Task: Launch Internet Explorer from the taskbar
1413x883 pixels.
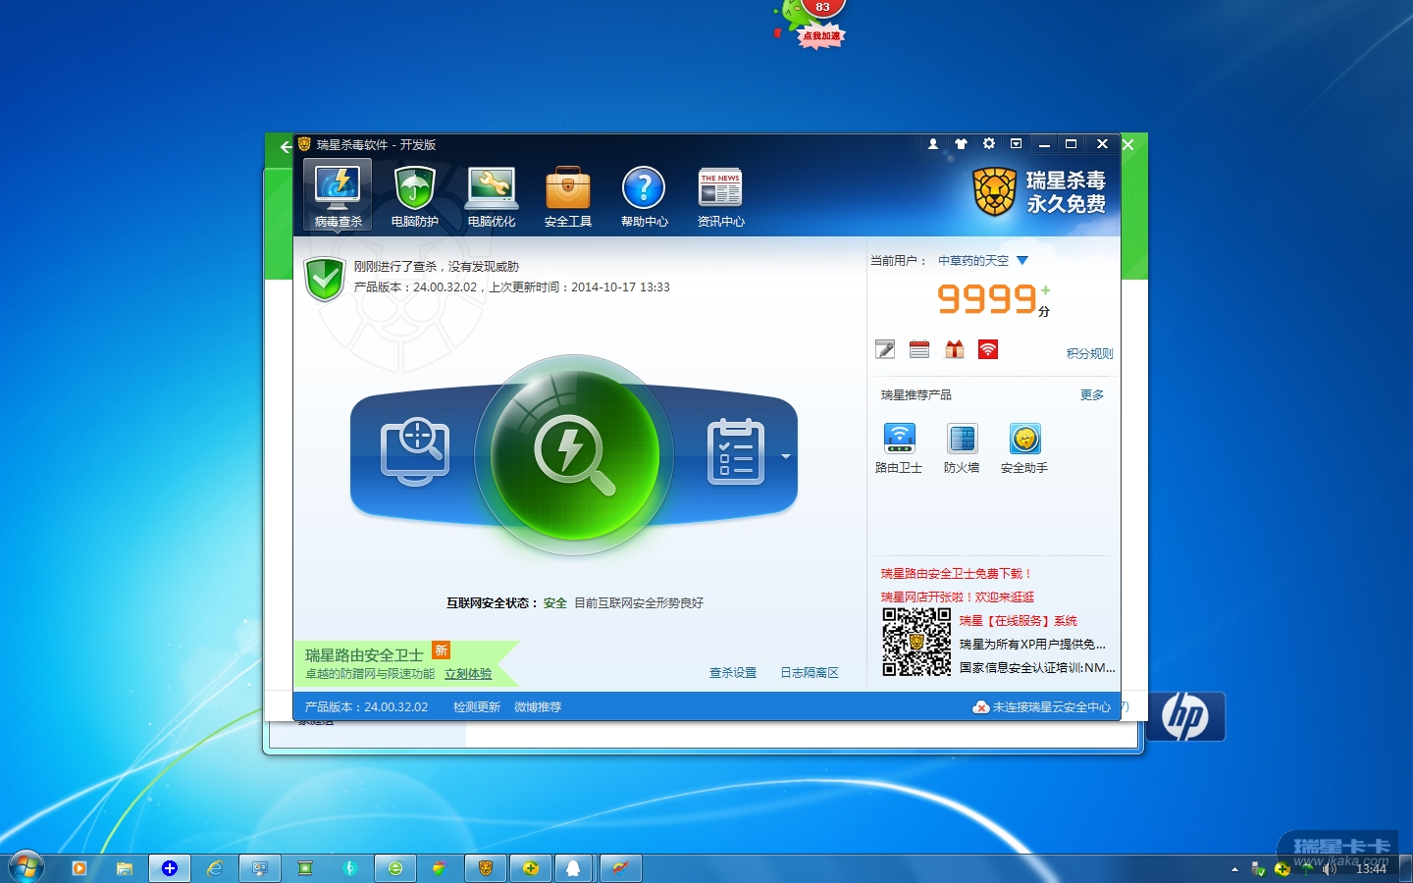Action: coord(215,868)
